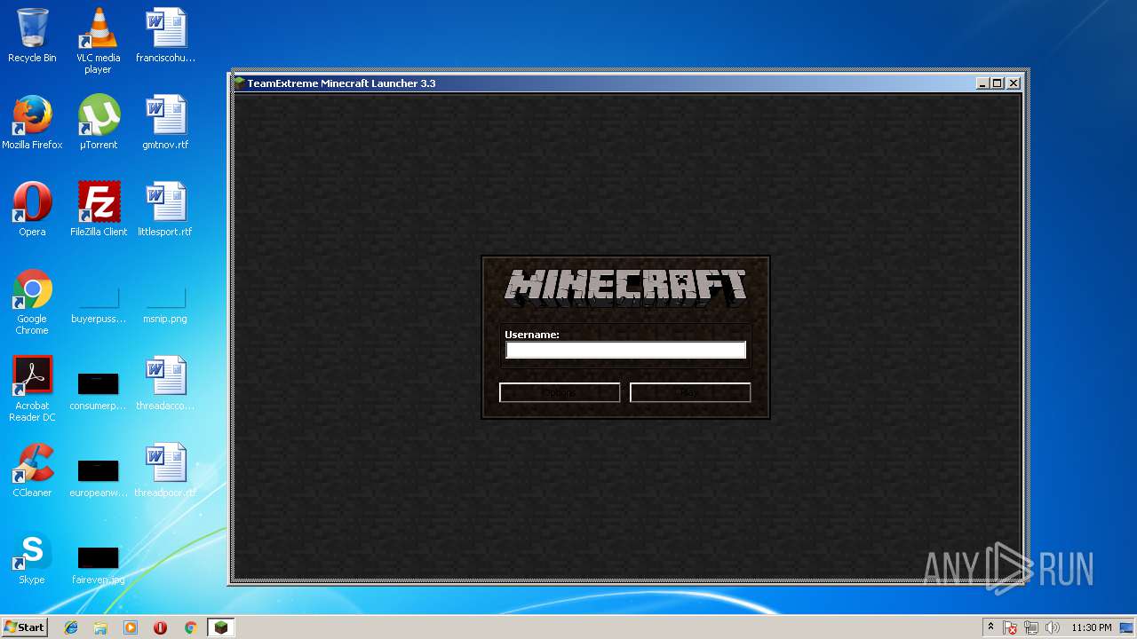The height and width of the screenshot is (639, 1137).
Task: Select msnip.png file on desktop
Action: [165, 302]
